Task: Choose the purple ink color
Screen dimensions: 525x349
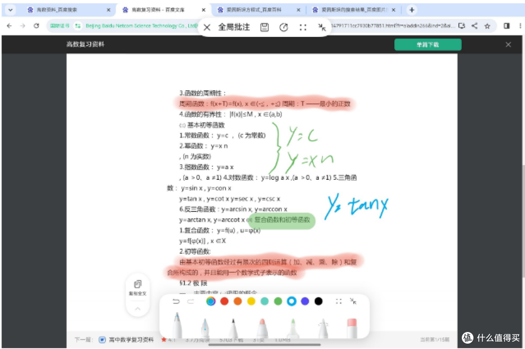Action: click(305, 301)
